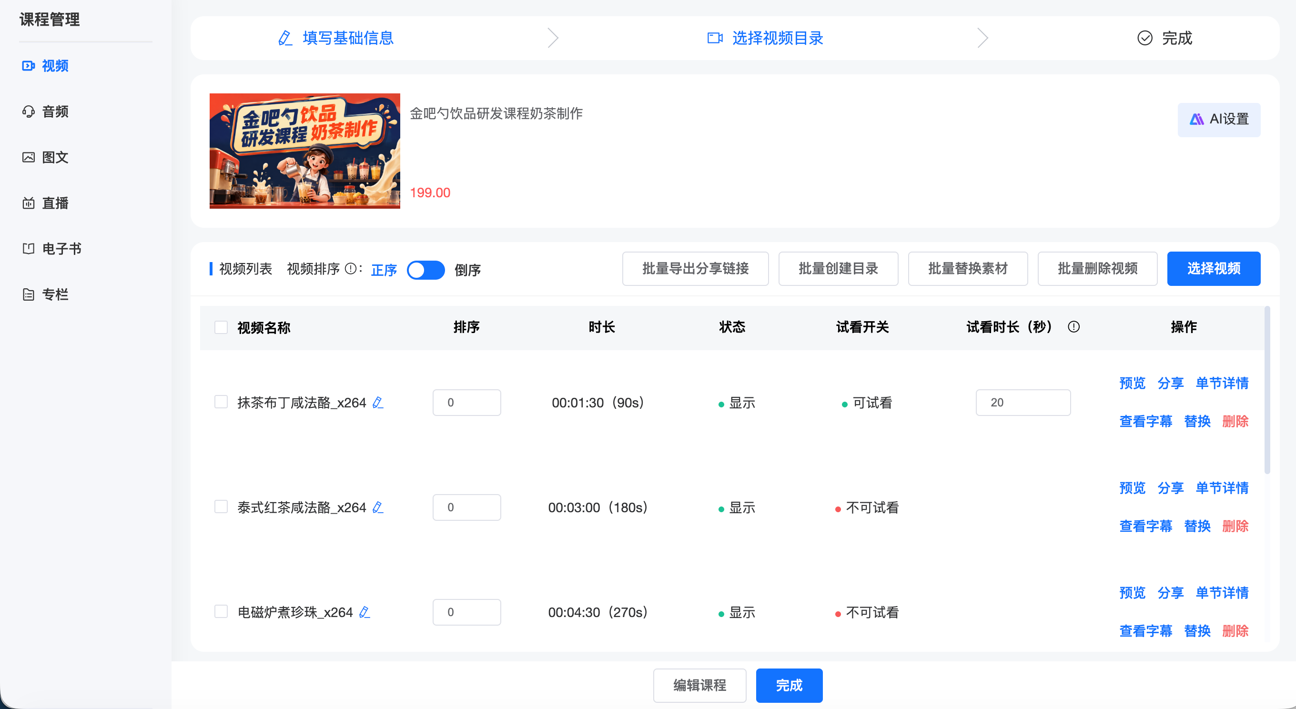Screen dimensions: 1296x709
Task: Click the video camera icon of 选择视频目录 step
Action: point(715,38)
